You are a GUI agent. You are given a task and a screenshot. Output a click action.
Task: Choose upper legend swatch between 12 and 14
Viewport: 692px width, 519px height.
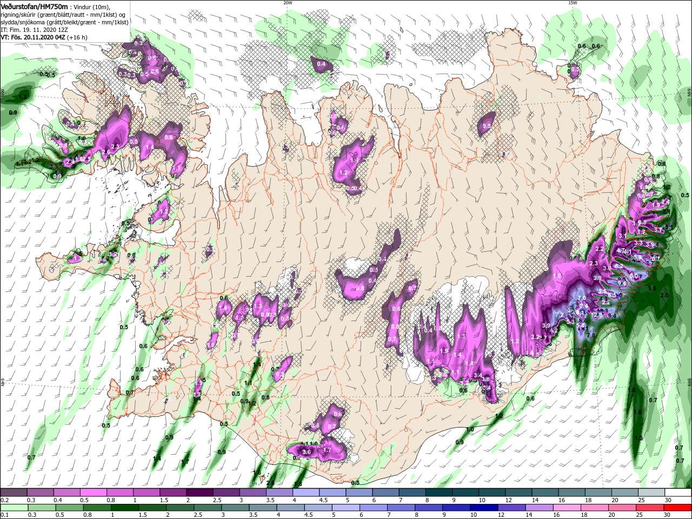coord(520,493)
